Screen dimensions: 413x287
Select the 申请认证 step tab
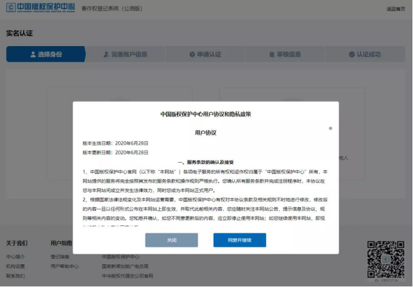[205, 54]
